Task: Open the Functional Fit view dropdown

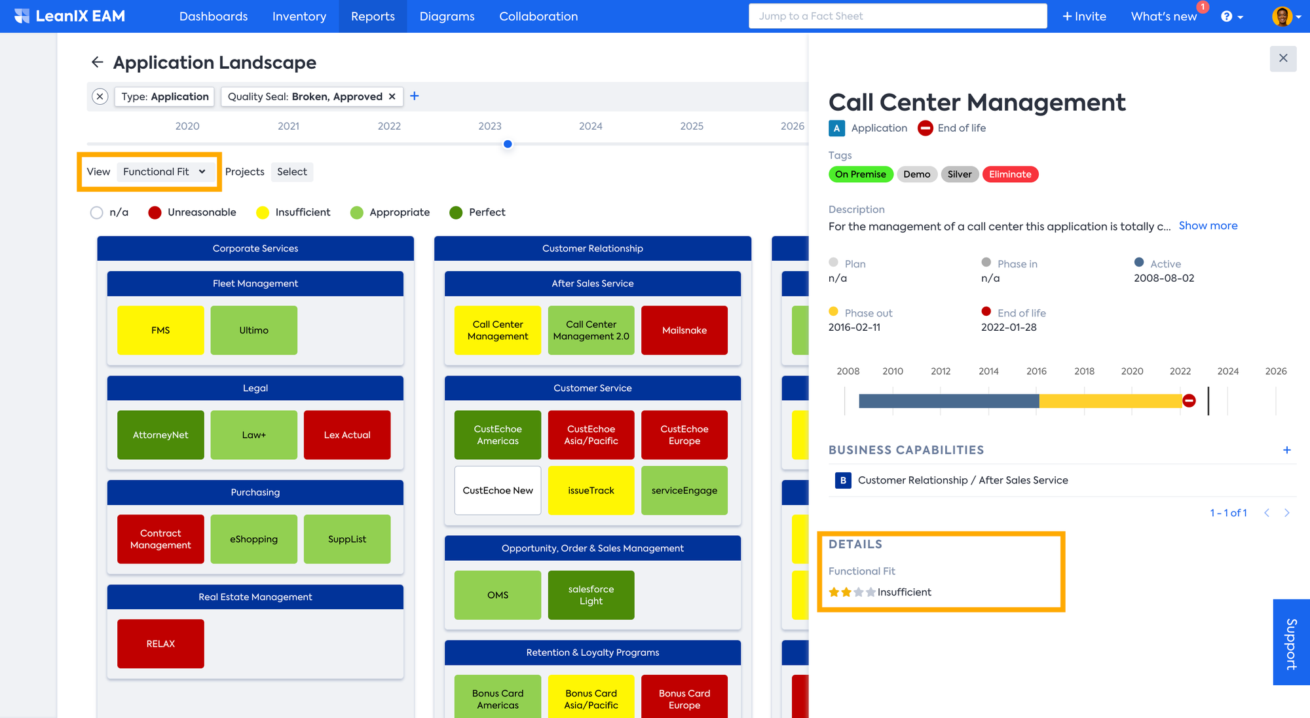Action: point(164,172)
